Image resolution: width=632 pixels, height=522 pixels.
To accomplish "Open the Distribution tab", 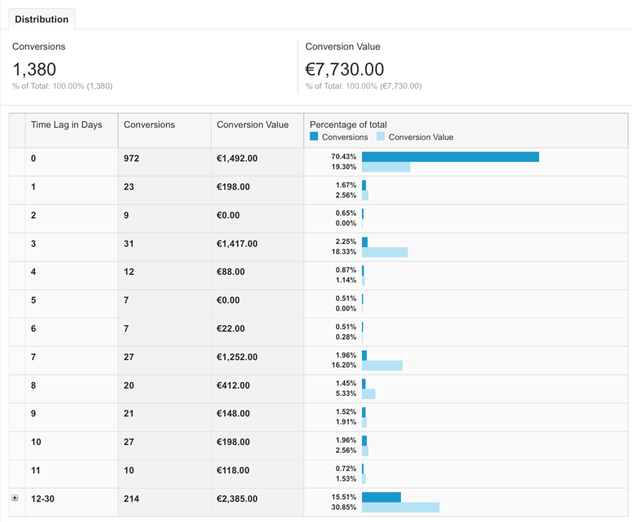I will pos(41,19).
